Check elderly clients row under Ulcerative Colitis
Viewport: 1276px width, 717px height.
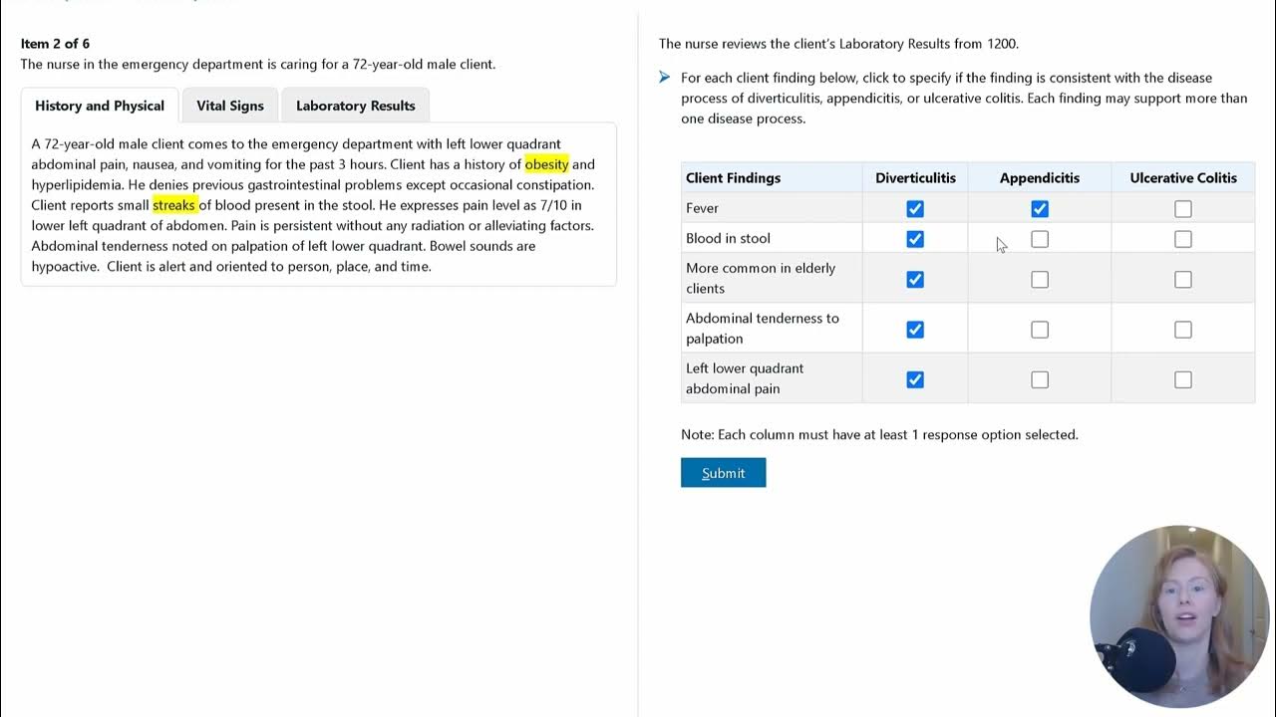pos(1183,280)
